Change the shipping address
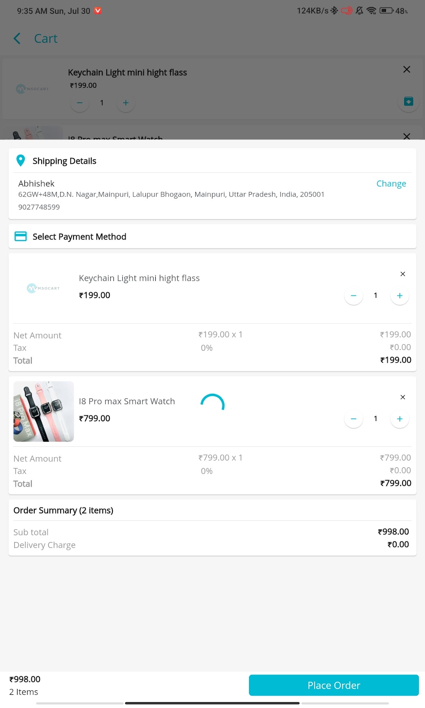The image size is (425, 708). point(391,184)
